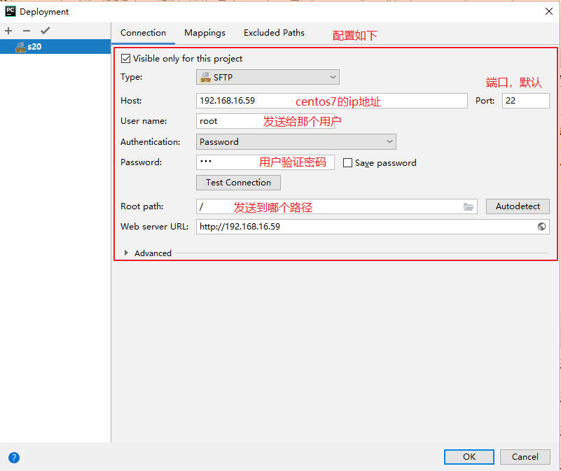Focus the Host input field
The width and height of the screenshot is (561, 471).
tap(332, 101)
